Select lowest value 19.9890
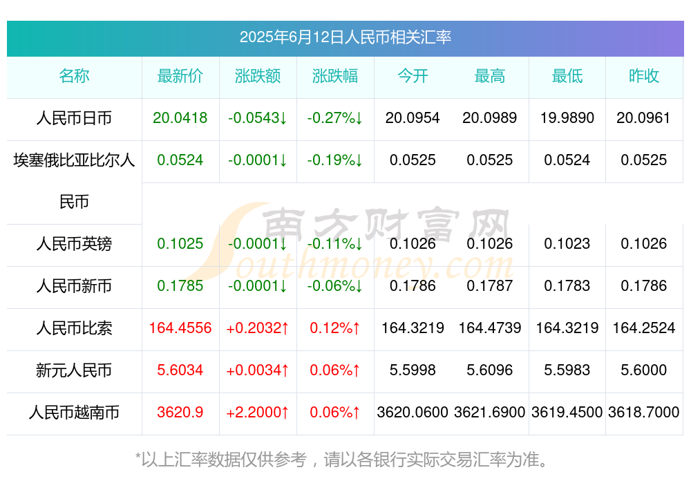The height and width of the screenshot is (481, 691). [x=567, y=118]
